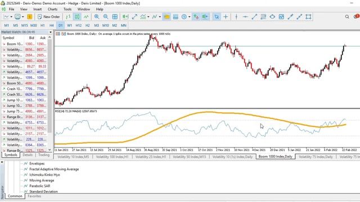Image resolution: width=360 pixels, height=202 pixels.
Task: Select the Crash 10... symbol row
Action: tap(24, 89)
